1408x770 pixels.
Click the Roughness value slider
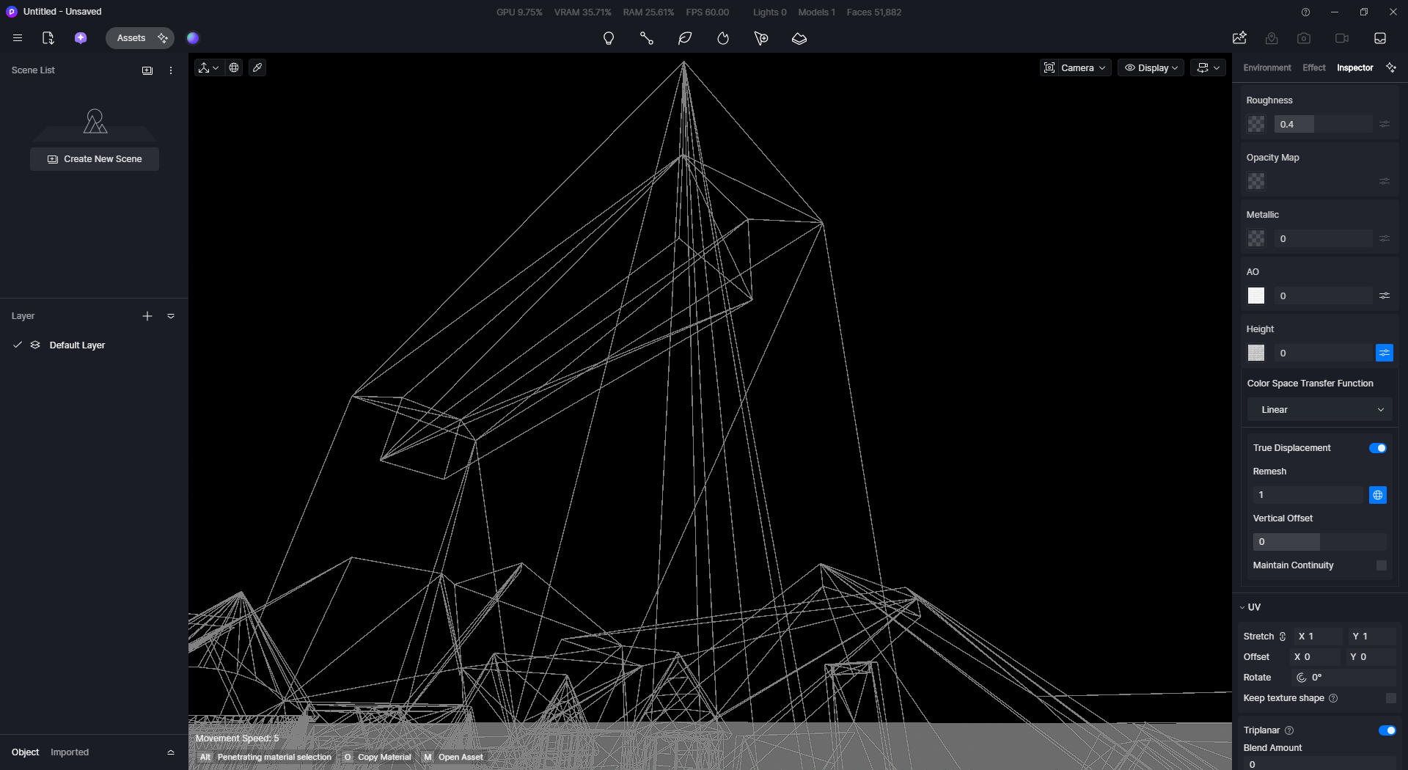(x=1322, y=125)
